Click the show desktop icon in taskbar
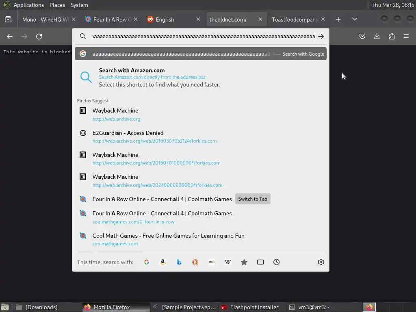 click(5, 307)
